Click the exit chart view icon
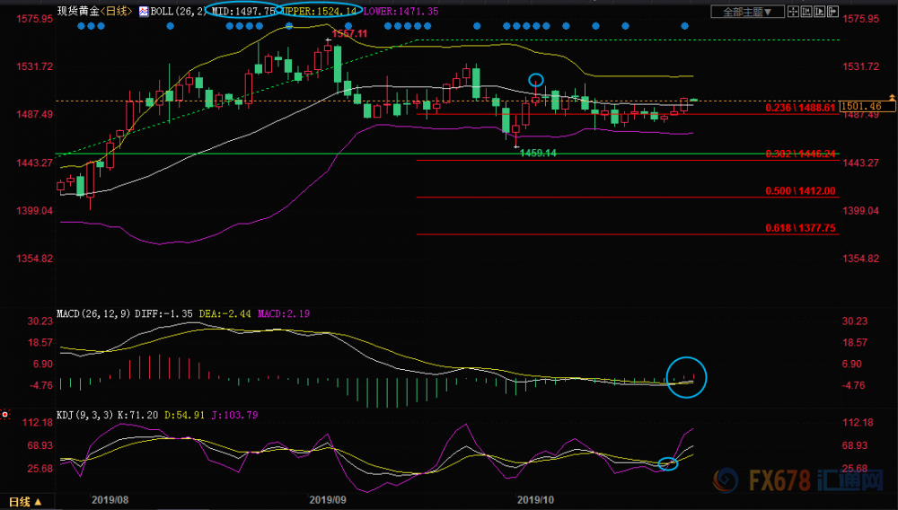The width and height of the screenshot is (898, 510). click(832, 12)
